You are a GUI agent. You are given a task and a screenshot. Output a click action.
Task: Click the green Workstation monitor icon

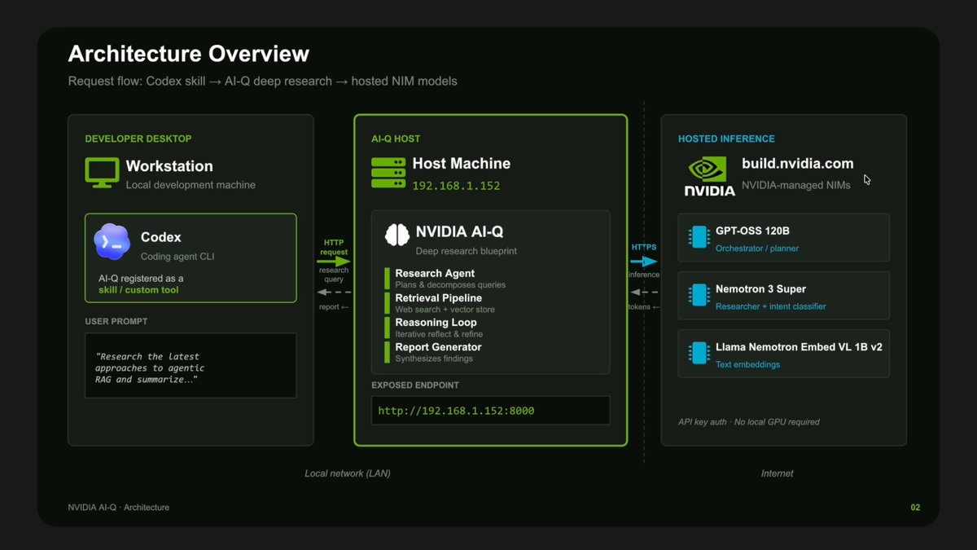tap(102, 174)
